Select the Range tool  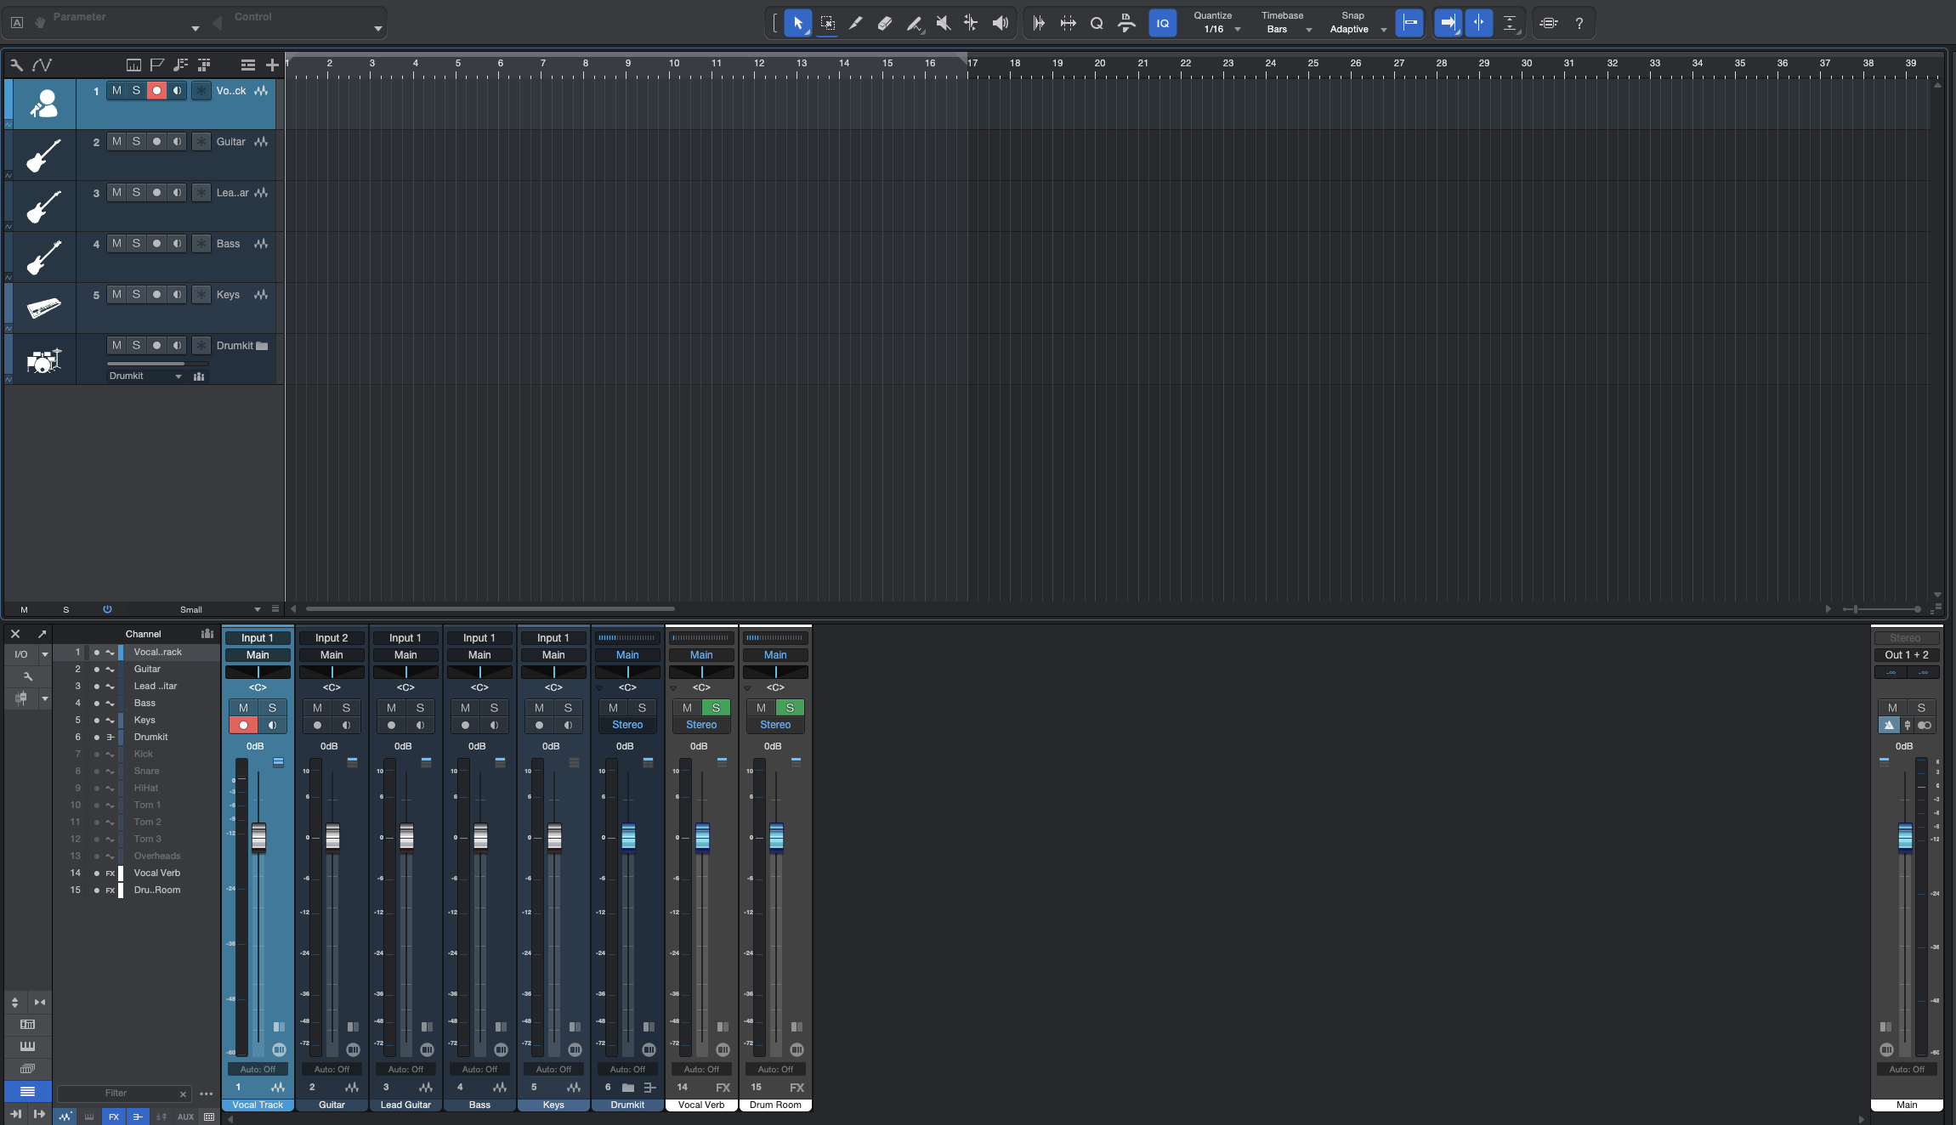click(x=827, y=23)
